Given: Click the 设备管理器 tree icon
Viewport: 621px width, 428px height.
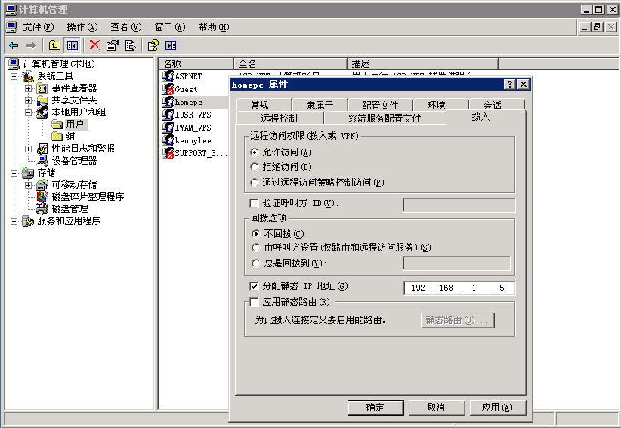Looking at the screenshot, I should 42,161.
